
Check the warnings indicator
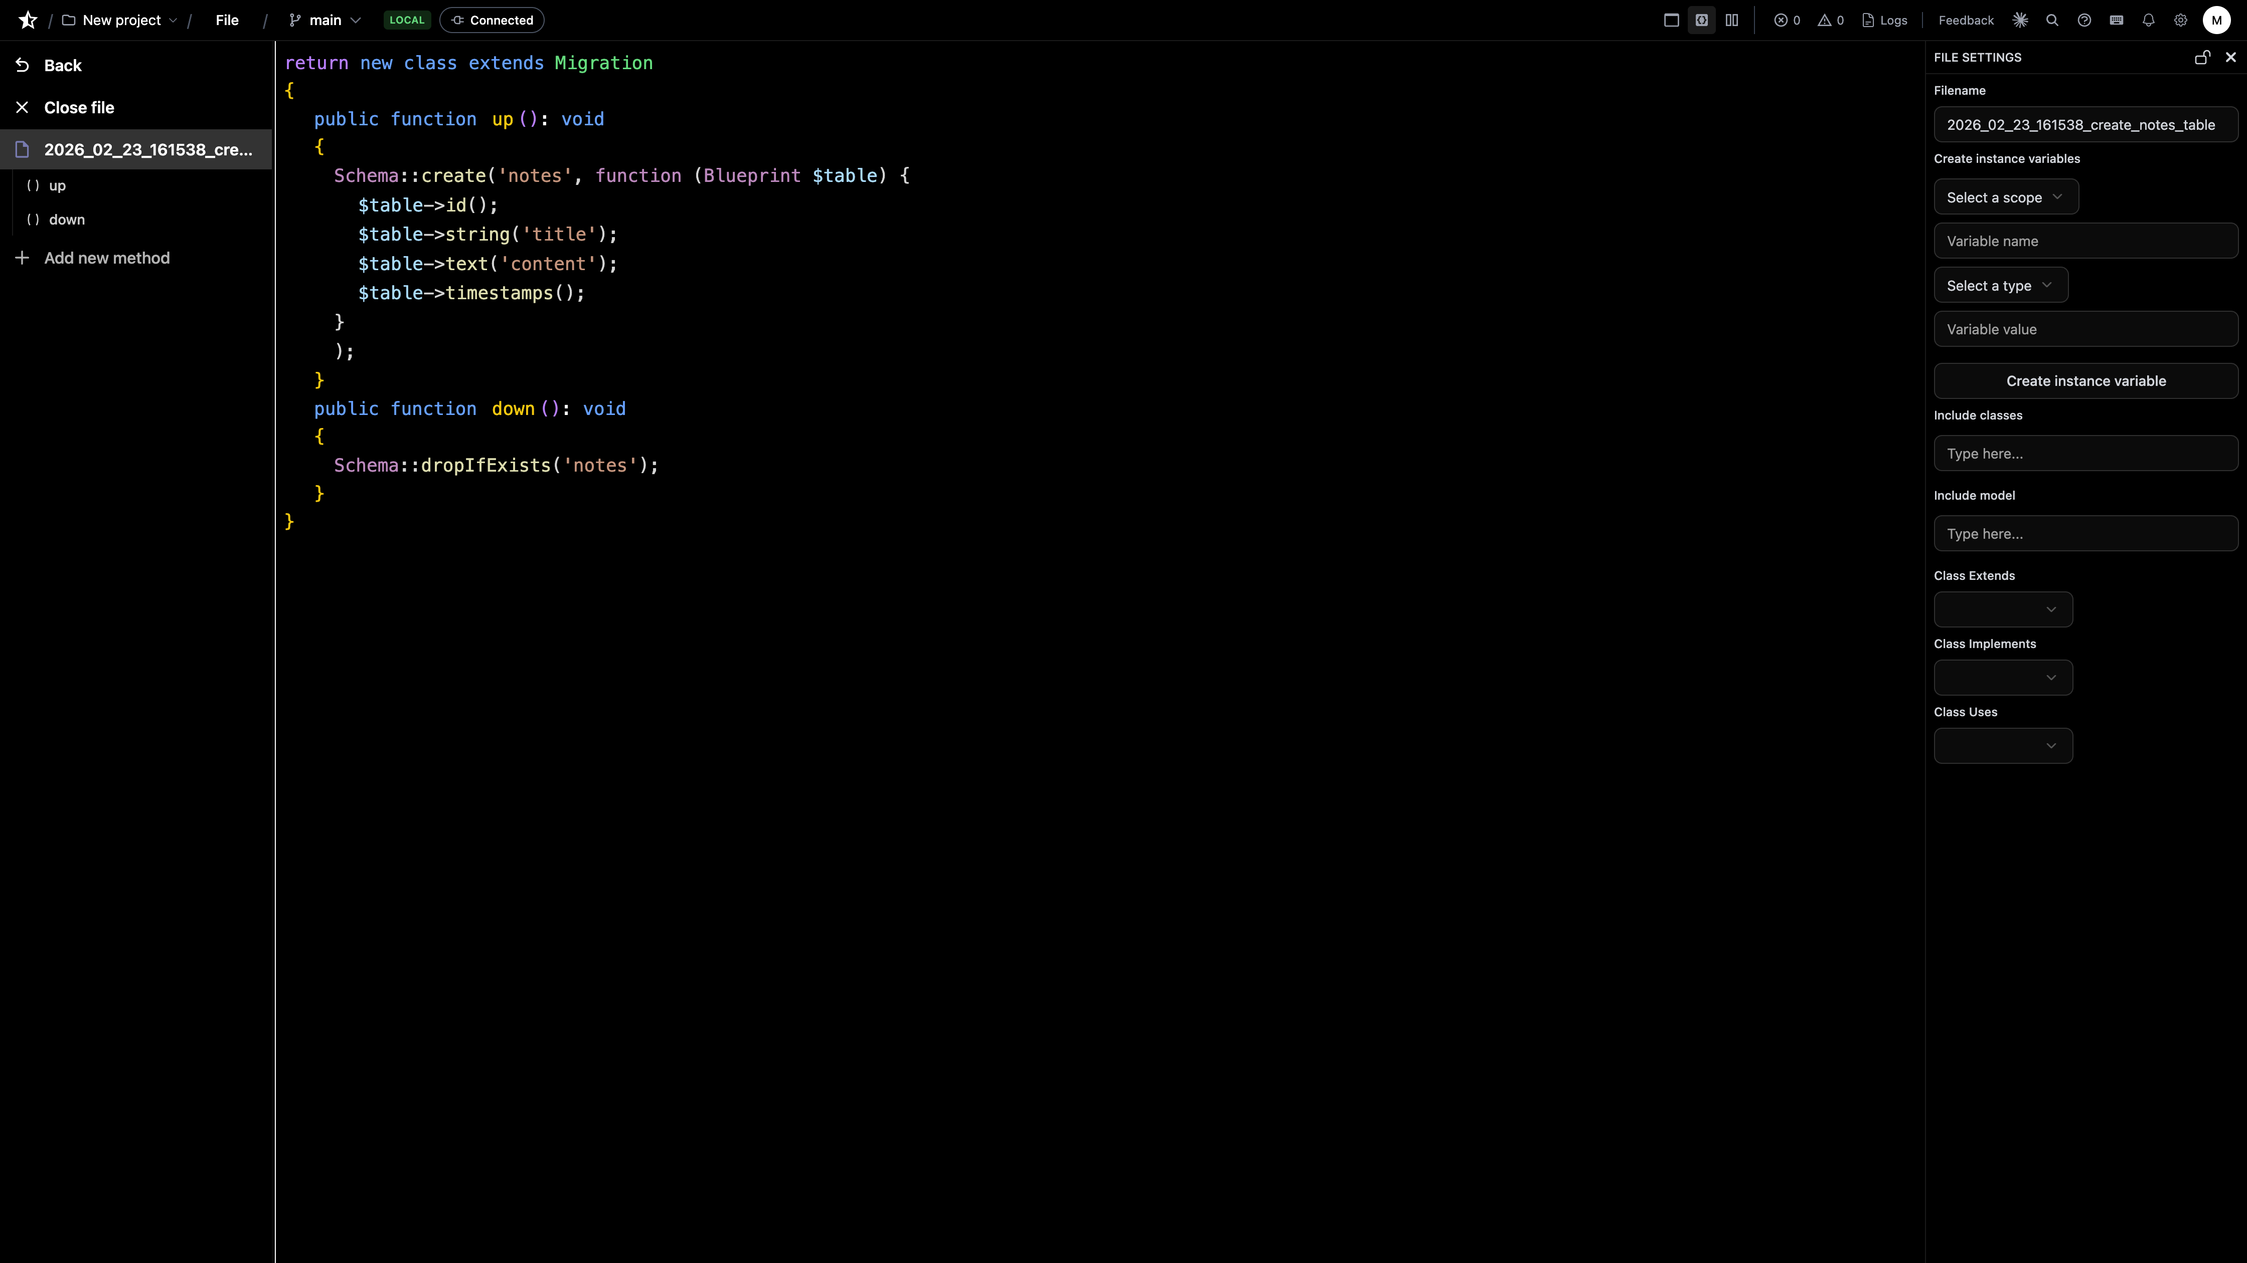coord(1829,19)
